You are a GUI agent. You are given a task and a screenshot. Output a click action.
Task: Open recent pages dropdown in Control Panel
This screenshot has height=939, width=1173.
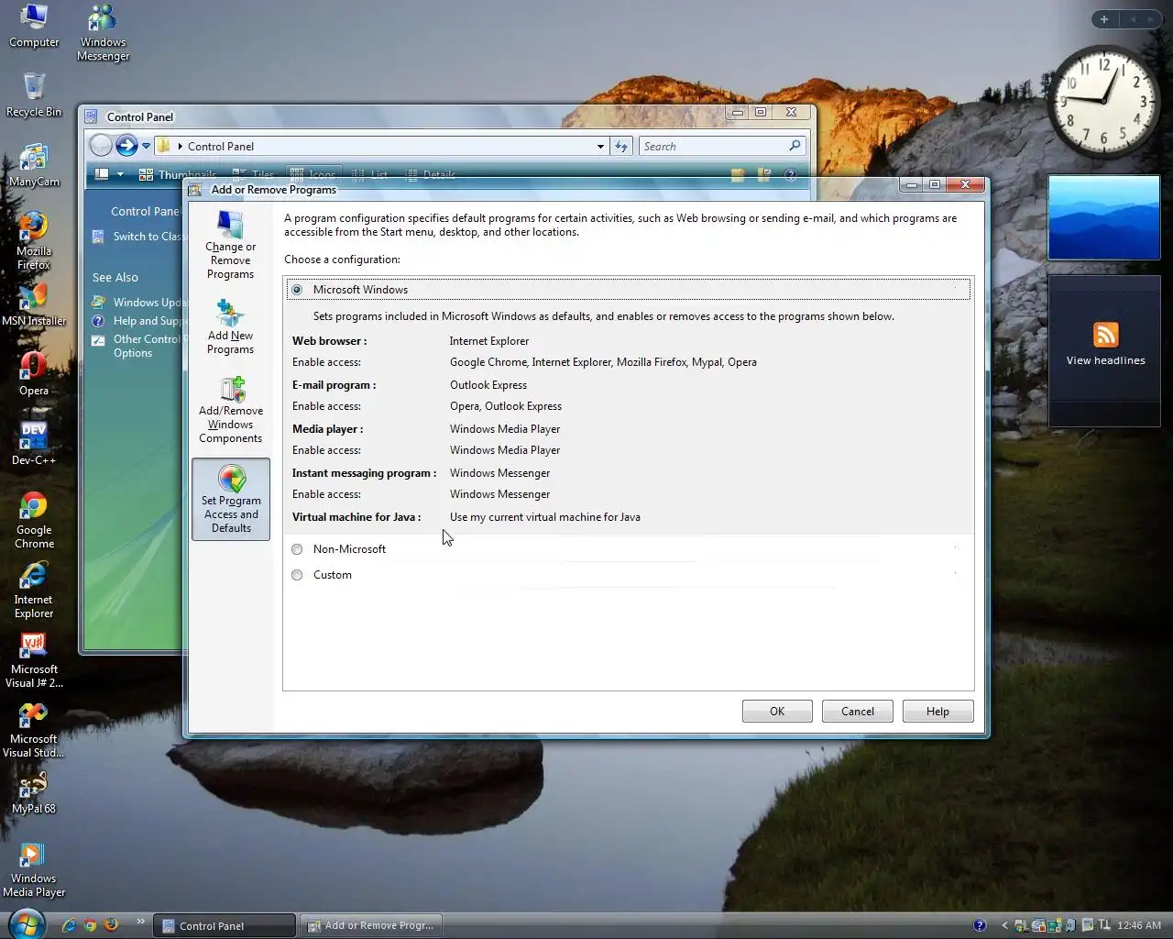point(146,146)
